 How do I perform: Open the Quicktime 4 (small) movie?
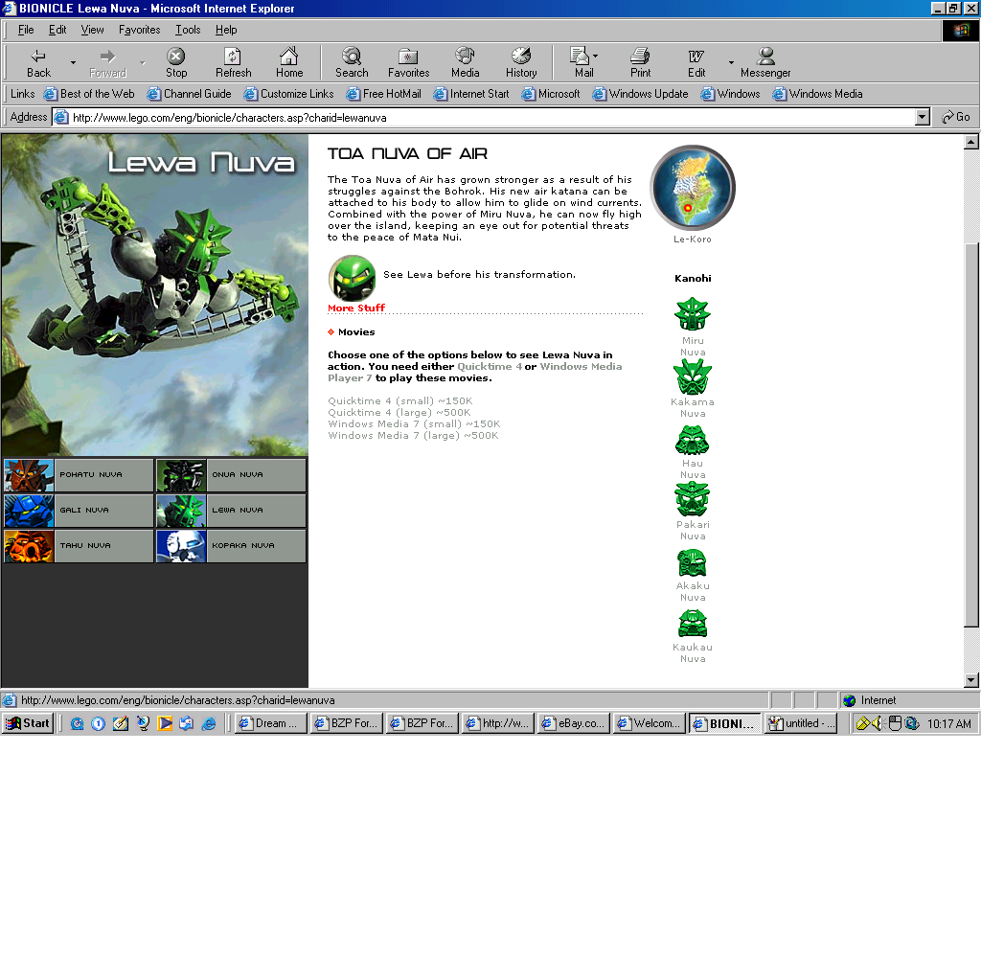pyautogui.click(x=400, y=401)
